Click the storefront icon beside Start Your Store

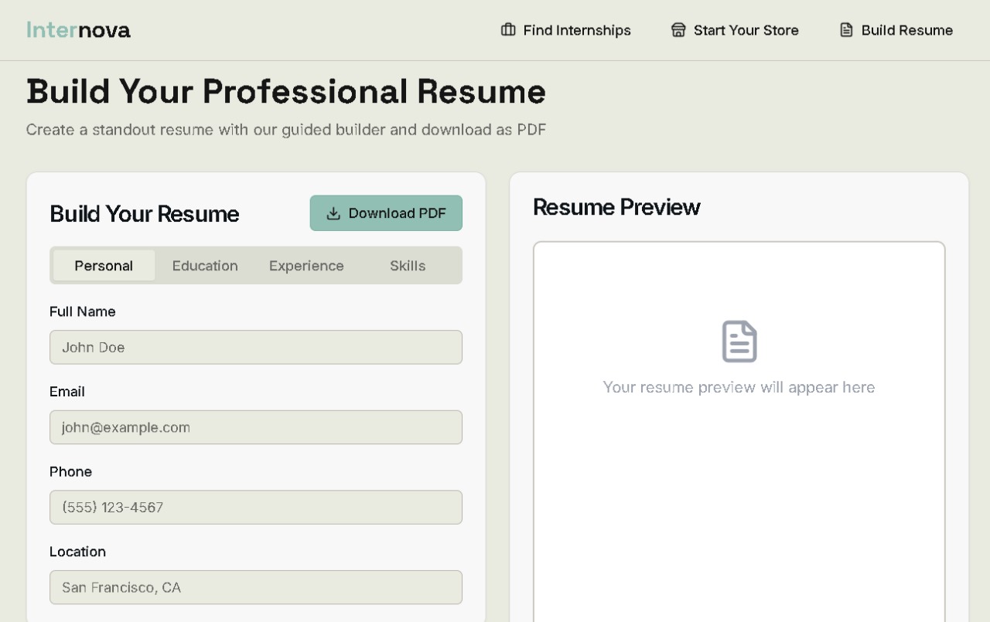coord(678,30)
